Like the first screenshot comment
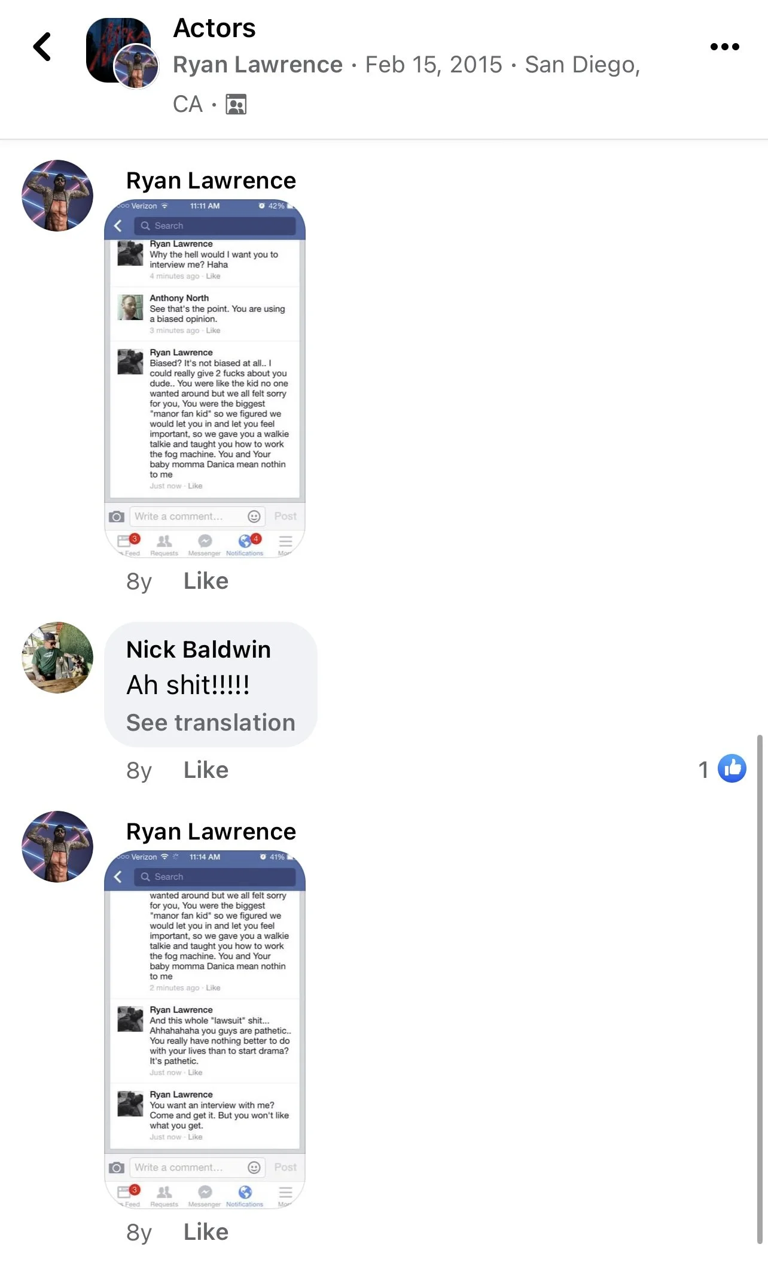This screenshot has width=768, height=1262. coord(206,581)
